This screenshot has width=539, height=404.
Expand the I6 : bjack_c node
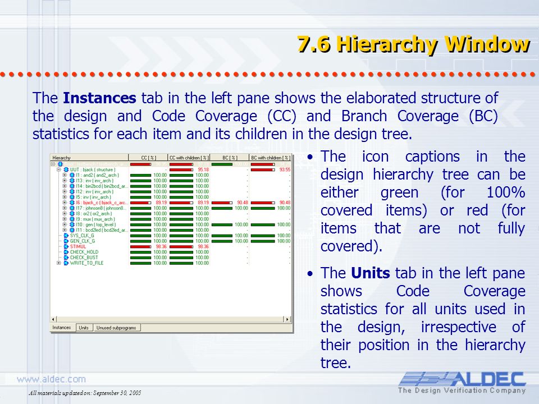(x=65, y=203)
